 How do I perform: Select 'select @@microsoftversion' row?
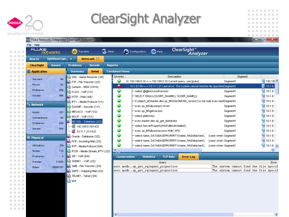(152, 91)
